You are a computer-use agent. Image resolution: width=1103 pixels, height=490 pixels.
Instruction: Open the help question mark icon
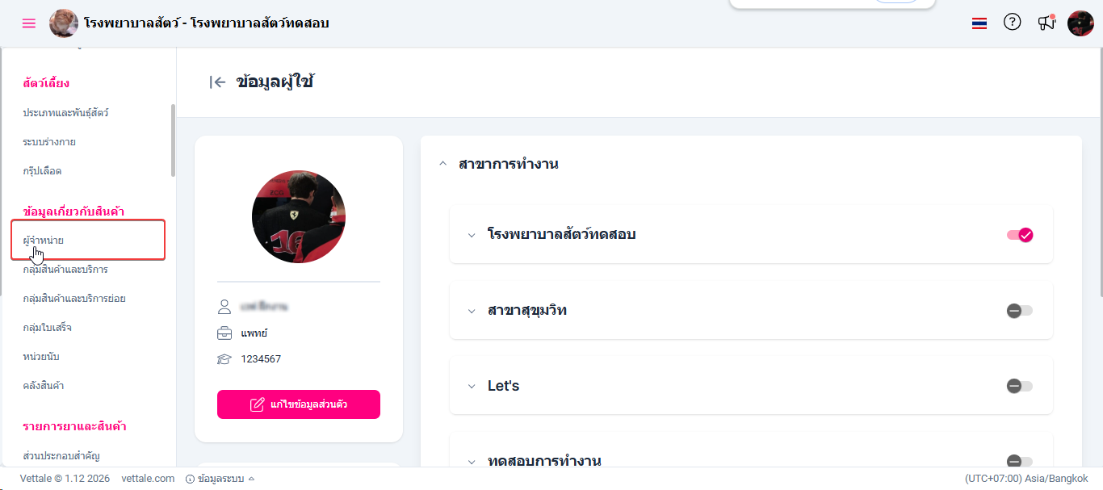[1012, 23]
